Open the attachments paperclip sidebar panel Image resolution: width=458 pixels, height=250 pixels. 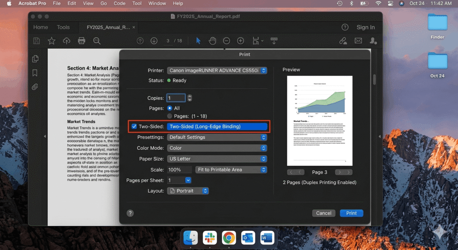[35, 87]
